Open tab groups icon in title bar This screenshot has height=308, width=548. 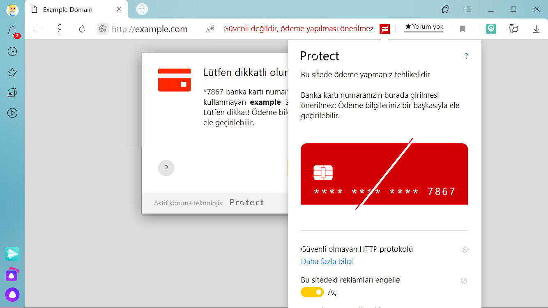tap(446, 9)
